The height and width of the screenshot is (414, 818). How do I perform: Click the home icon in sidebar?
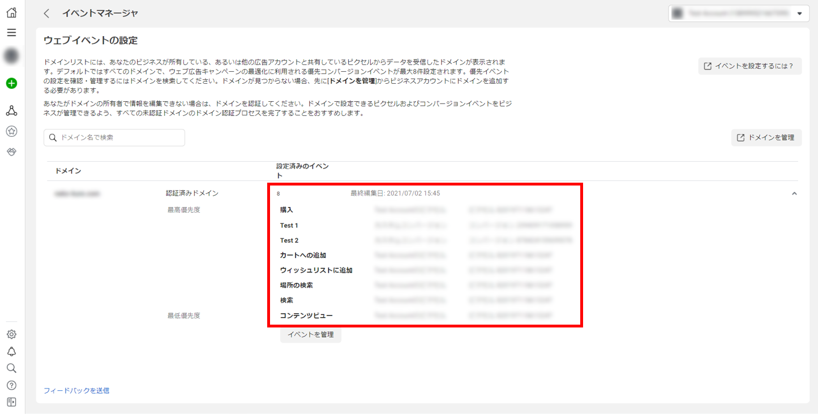[11, 12]
